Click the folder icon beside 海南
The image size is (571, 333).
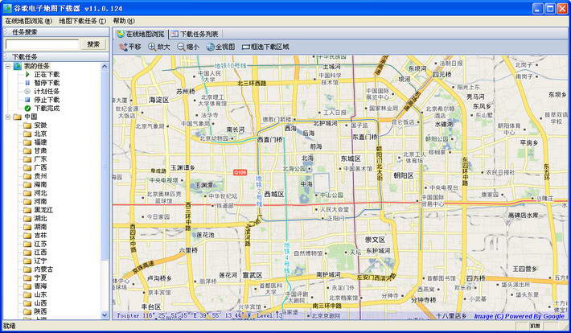27,184
